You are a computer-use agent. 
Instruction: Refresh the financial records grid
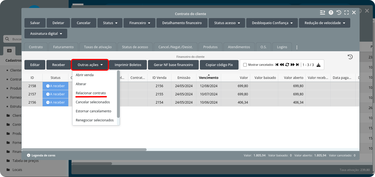coord(287,65)
